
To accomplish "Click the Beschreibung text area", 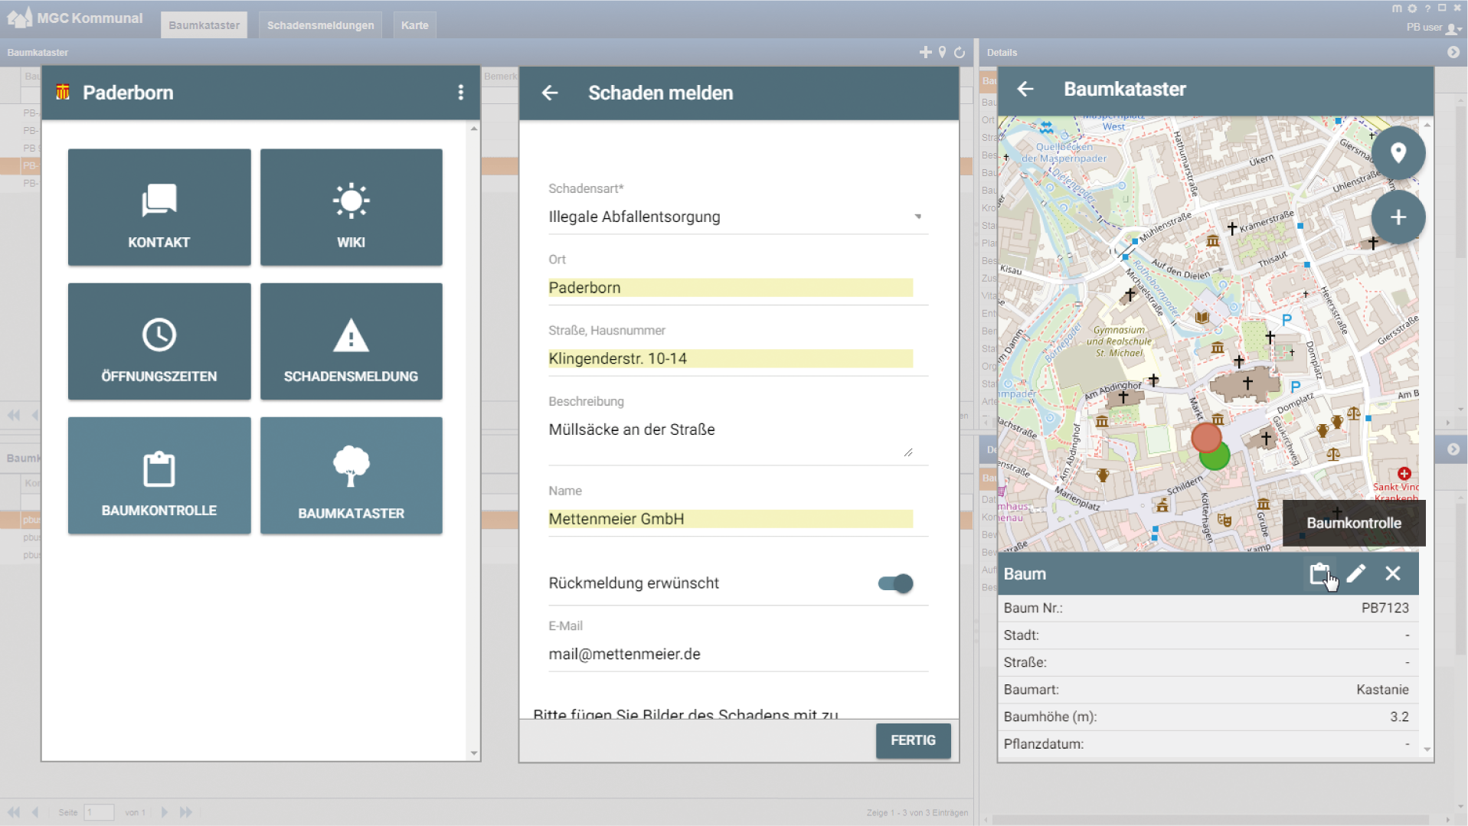I will [731, 438].
